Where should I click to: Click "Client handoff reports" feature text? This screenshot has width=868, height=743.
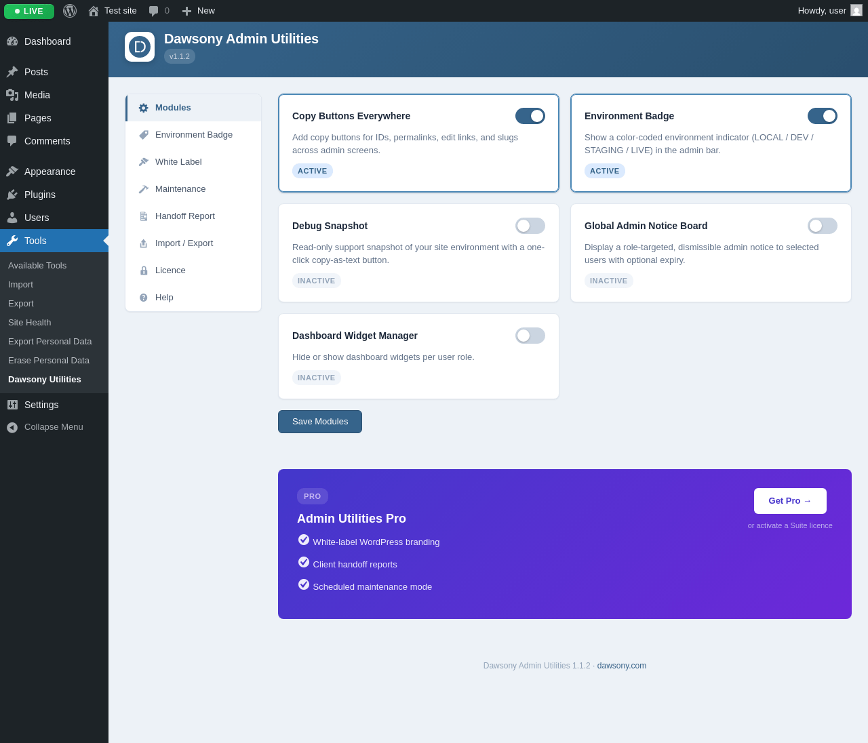tap(355, 565)
